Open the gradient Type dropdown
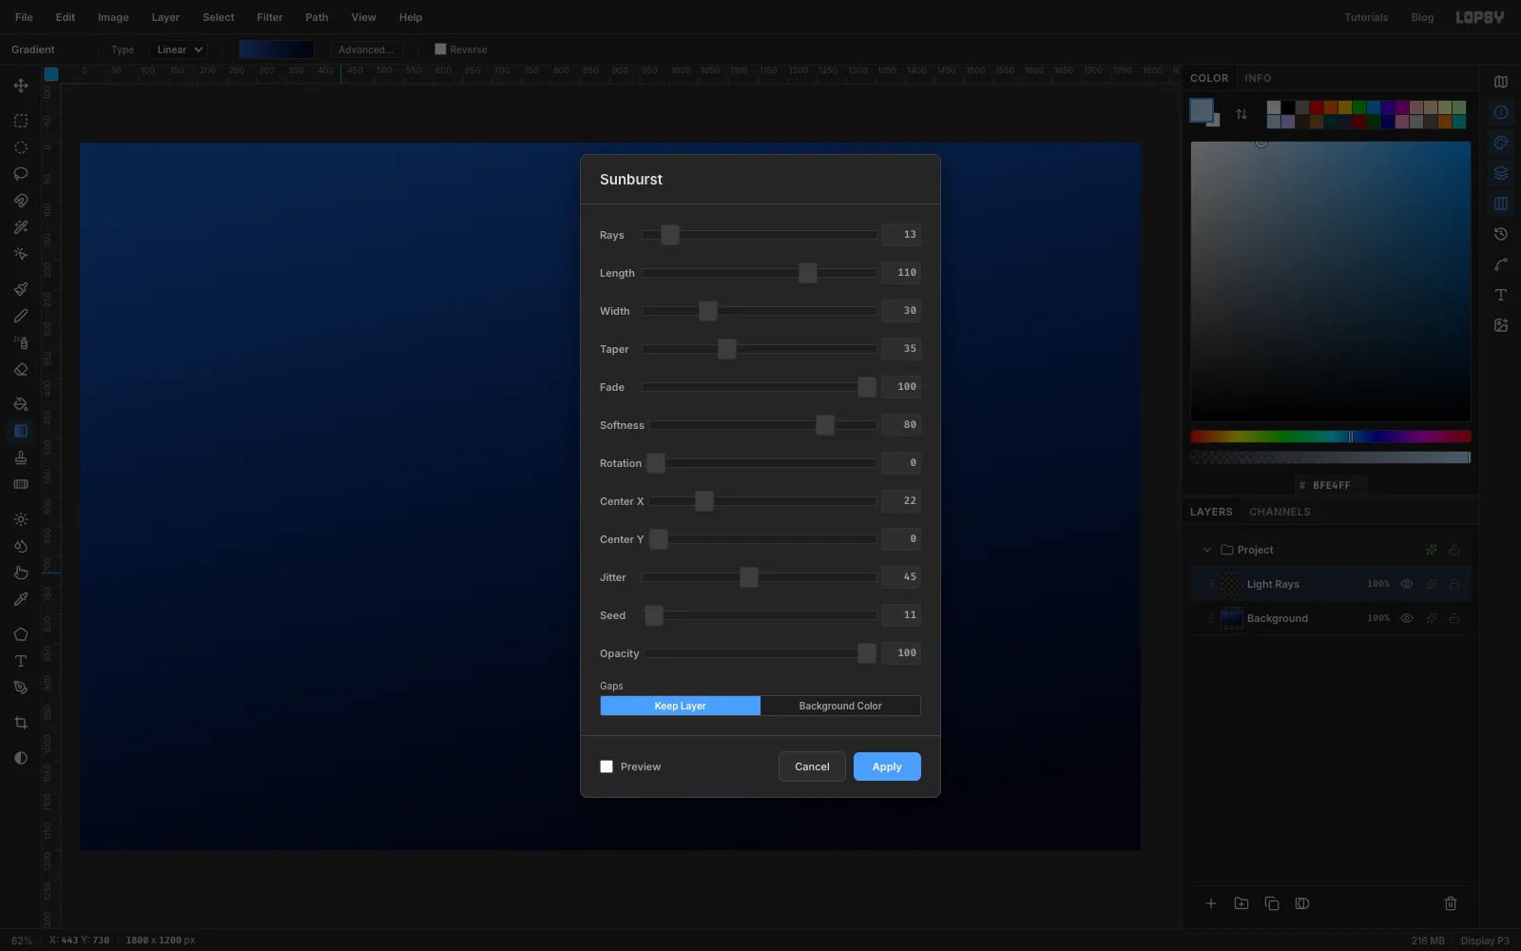The image size is (1521, 951). [178, 49]
